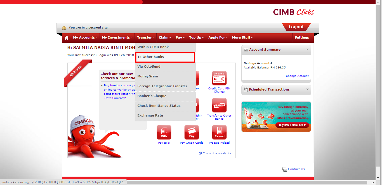Click the Transfer to Other Banks shortcut icon
This screenshot has height=185, width=382.
(x=219, y=105)
